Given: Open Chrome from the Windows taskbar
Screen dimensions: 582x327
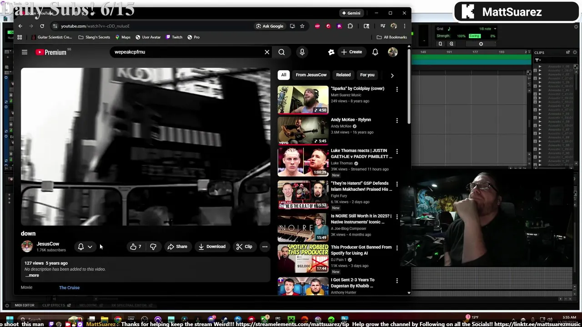Looking at the screenshot, I should coord(118,320).
